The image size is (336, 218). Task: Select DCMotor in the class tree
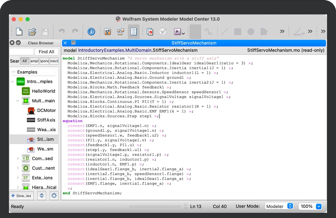point(47,110)
